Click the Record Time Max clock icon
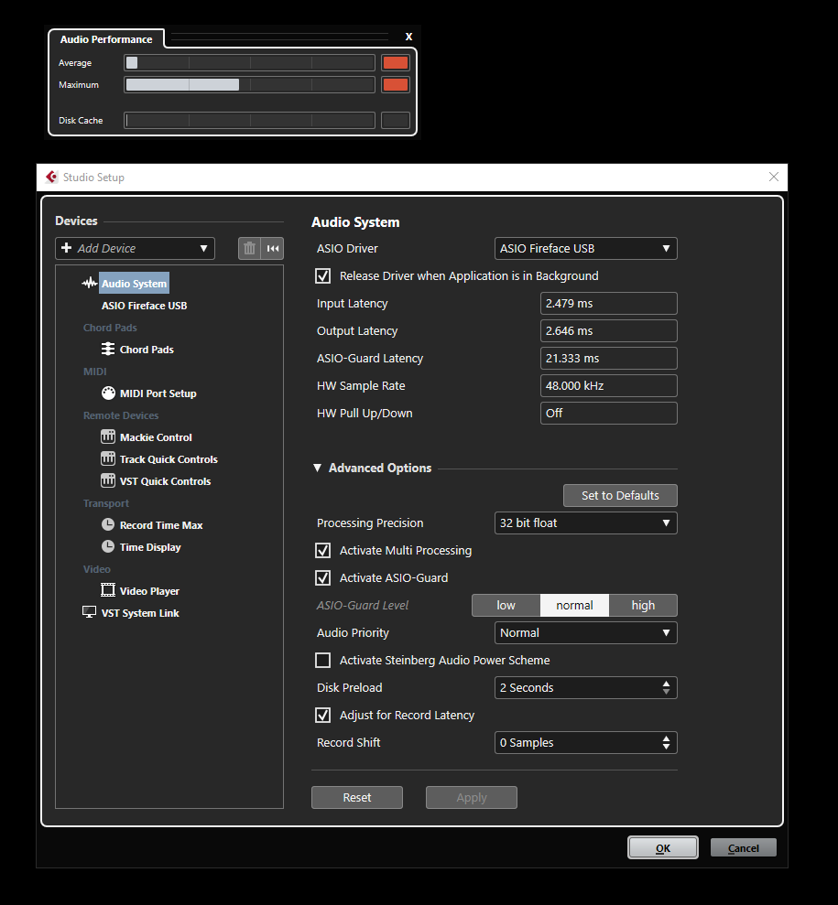Image resolution: width=838 pixels, height=905 pixels. (108, 524)
